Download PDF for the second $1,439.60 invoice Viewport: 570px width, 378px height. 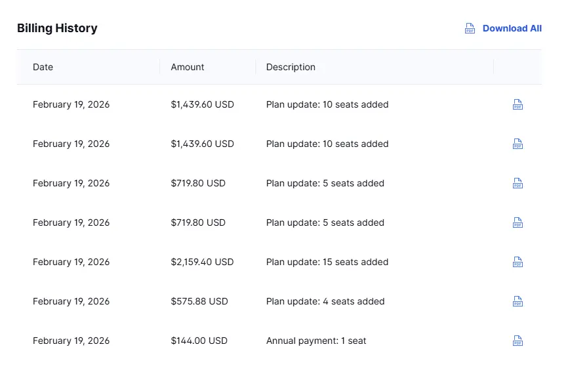518,144
